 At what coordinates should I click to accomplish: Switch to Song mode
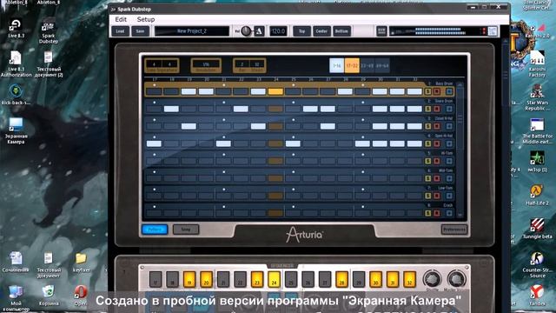[x=186, y=230]
